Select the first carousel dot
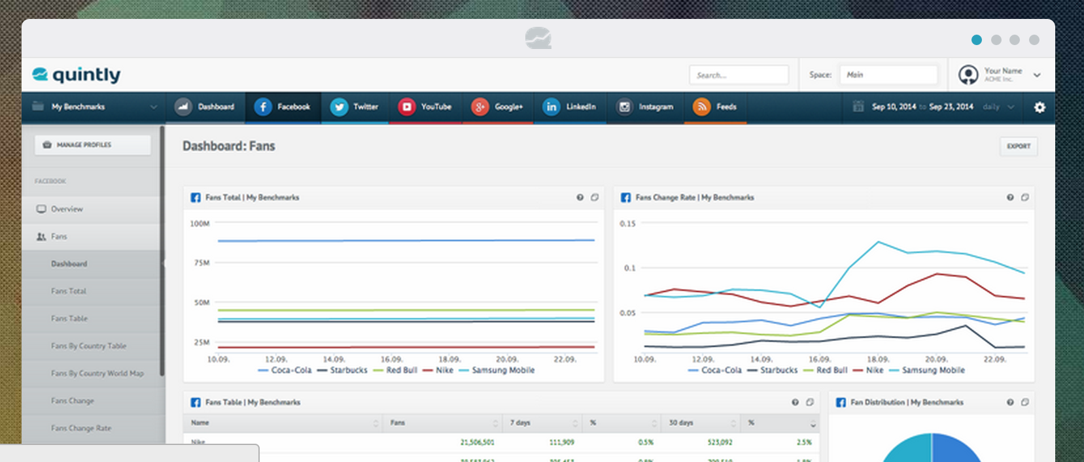The image size is (1084, 462). click(977, 40)
